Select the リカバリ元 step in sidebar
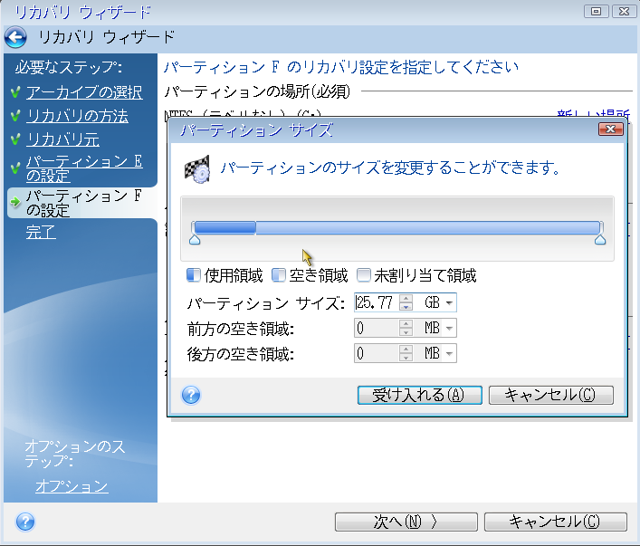The height and width of the screenshot is (546, 640). click(x=62, y=139)
